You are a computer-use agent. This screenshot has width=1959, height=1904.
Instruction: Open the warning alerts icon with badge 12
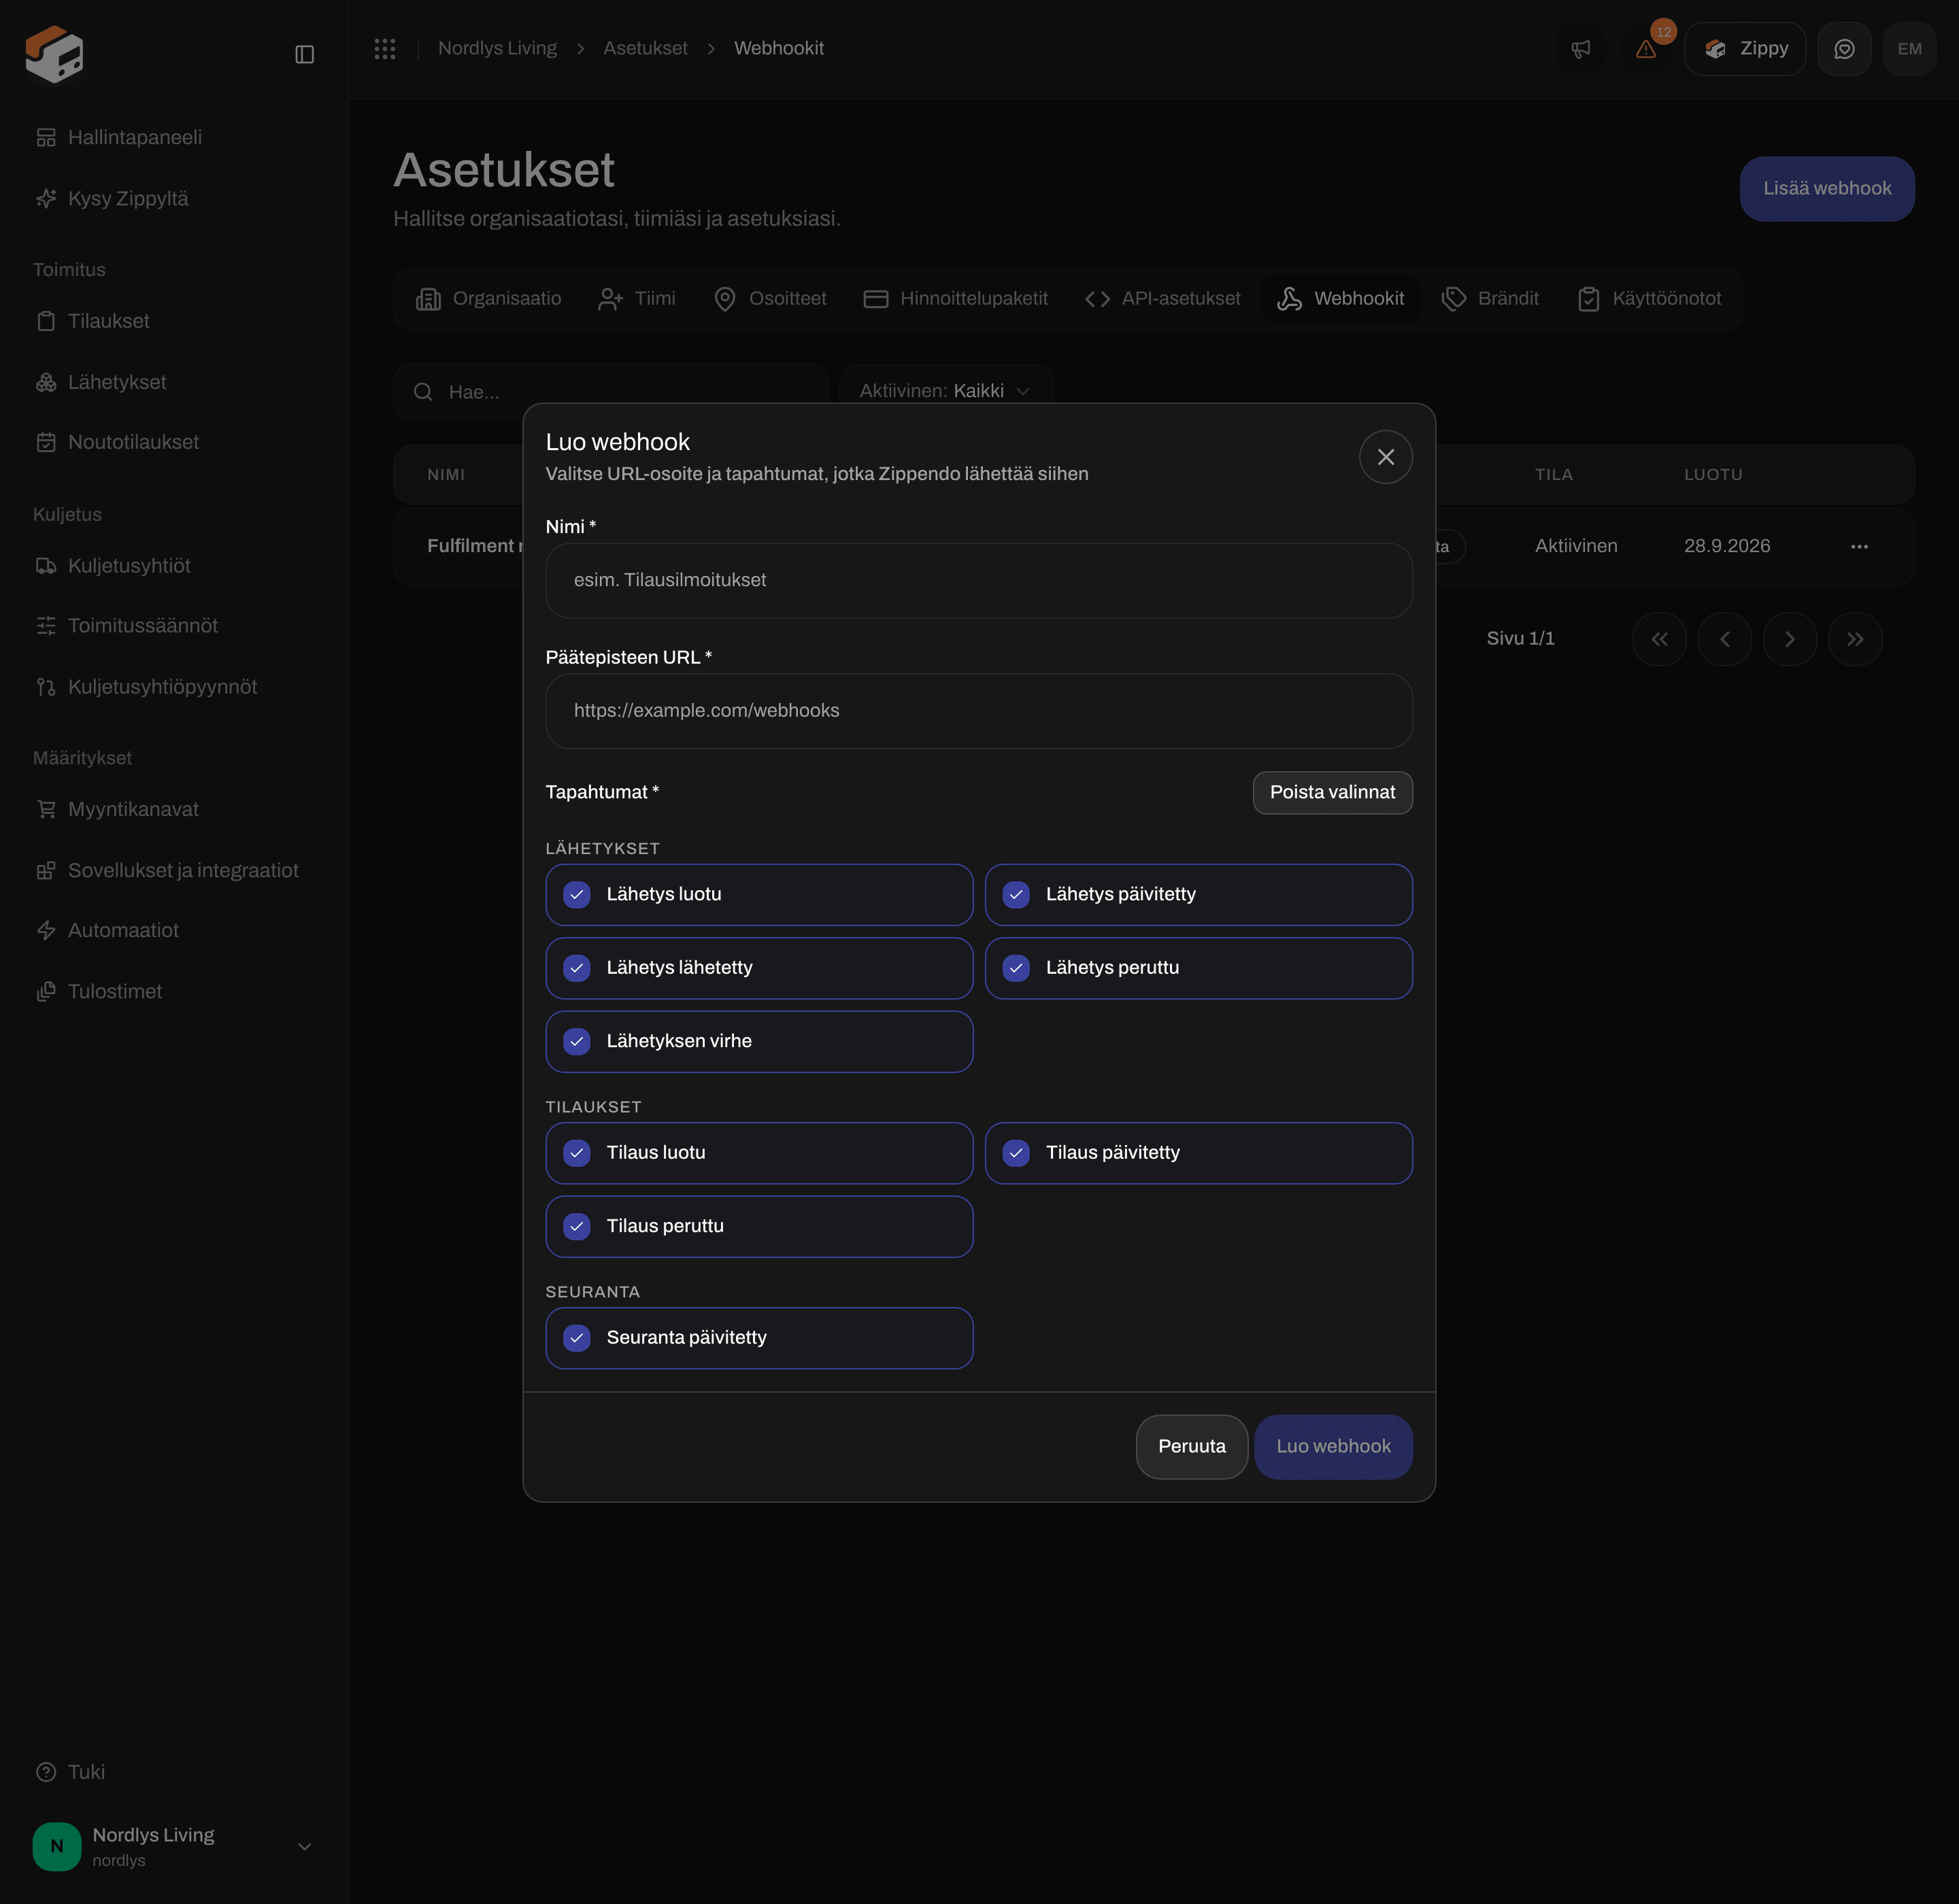pyautogui.click(x=1646, y=49)
